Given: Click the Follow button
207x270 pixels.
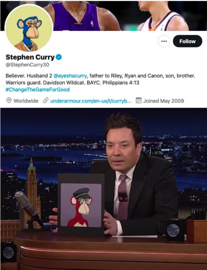Looking at the screenshot, I should pyautogui.click(x=188, y=41).
